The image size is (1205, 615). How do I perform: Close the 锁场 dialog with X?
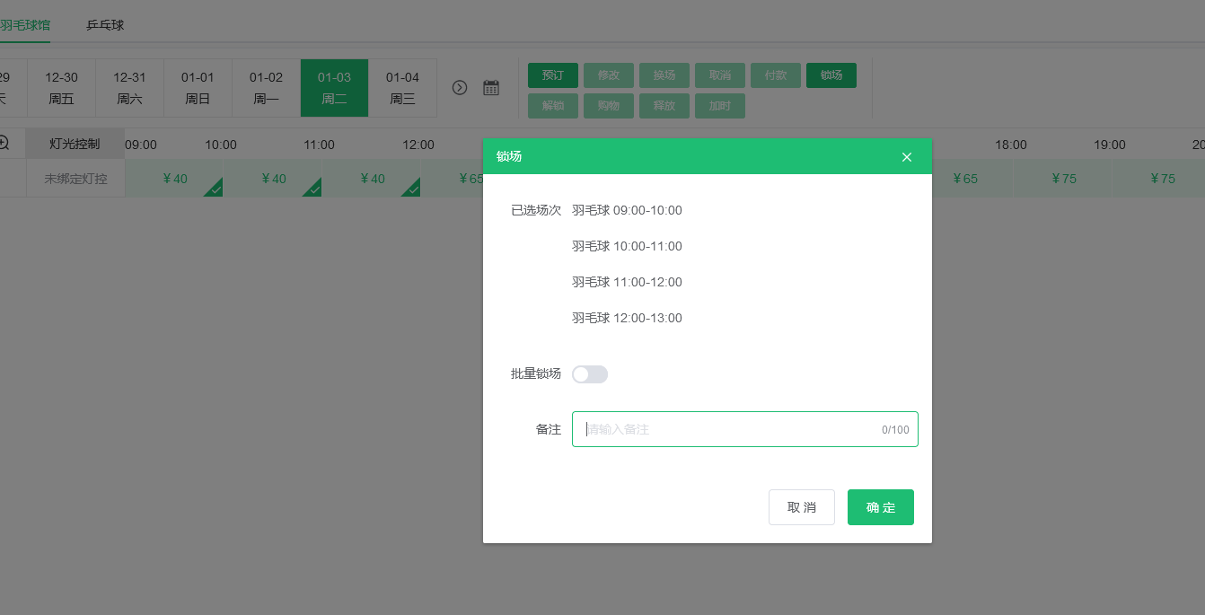point(906,157)
